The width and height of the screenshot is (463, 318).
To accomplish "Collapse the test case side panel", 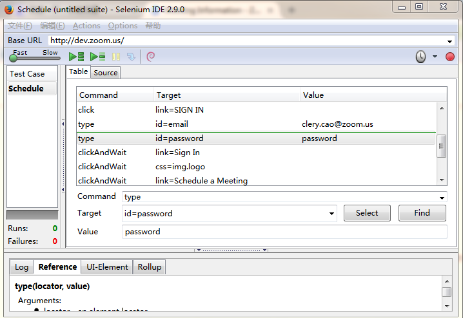I will [x=63, y=156].
